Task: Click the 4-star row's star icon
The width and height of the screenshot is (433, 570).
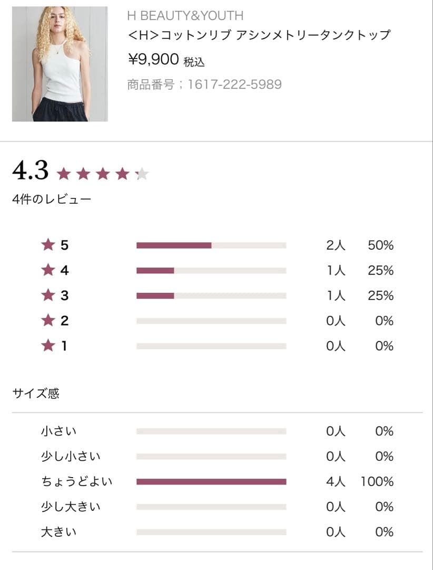Action: pos(49,270)
